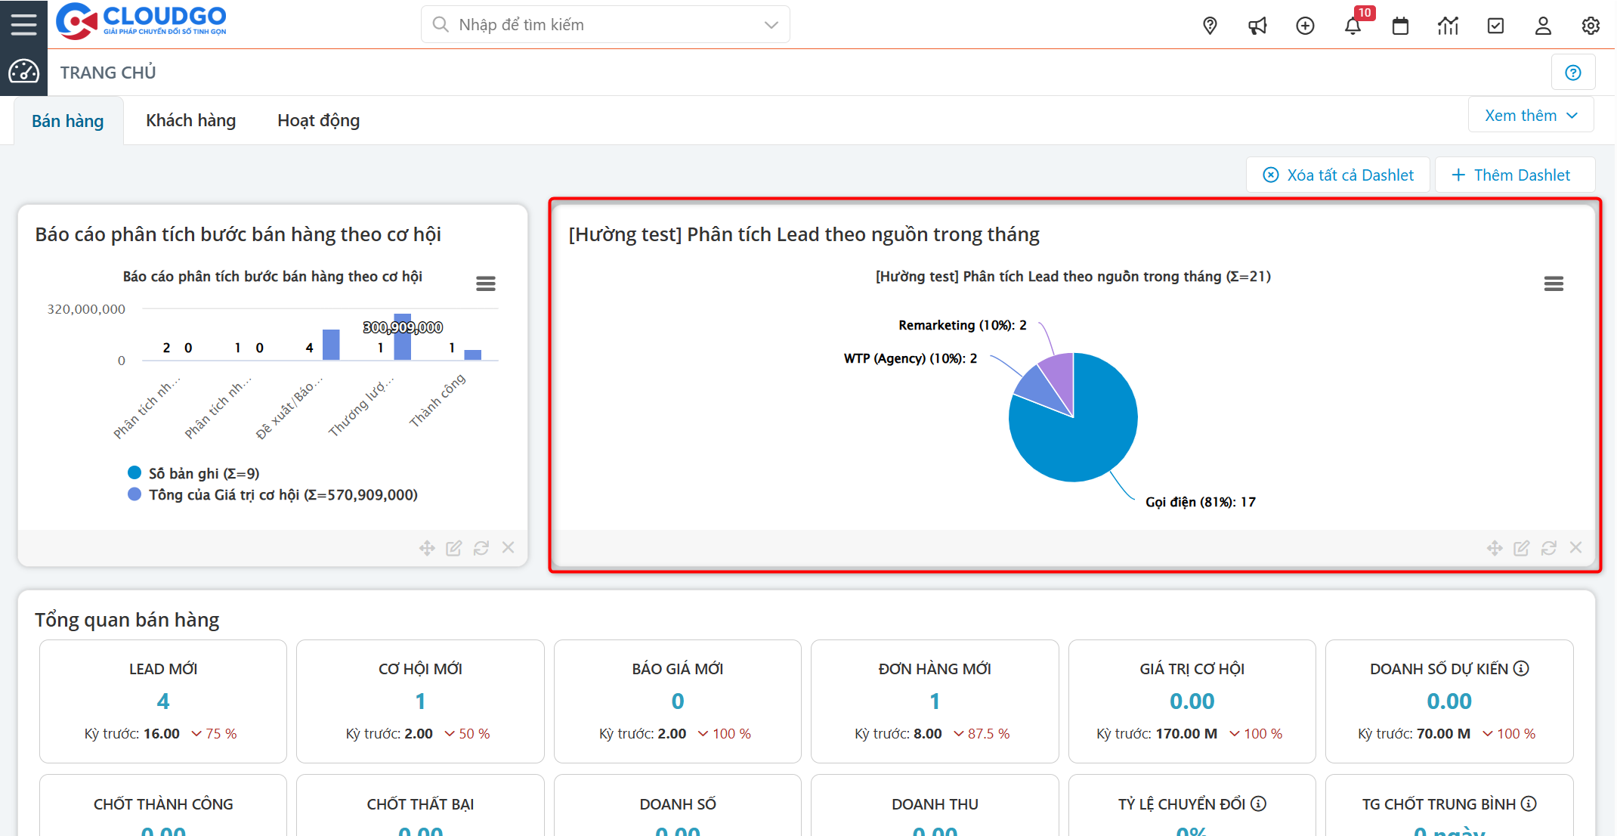Edit the sales stage report dashlet
The width and height of the screenshot is (1617, 836).
[x=453, y=548]
